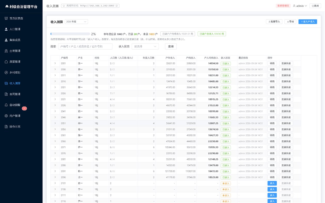Click the 已录入户均纯收入 summary tag
The image size is (325, 203).
(x=178, y=34)
